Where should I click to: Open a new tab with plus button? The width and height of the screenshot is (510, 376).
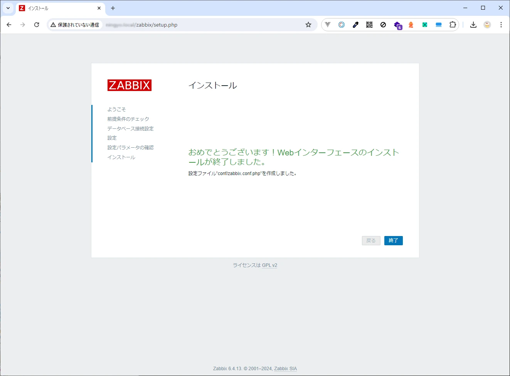pyautogui.click(x=113, y=8)
